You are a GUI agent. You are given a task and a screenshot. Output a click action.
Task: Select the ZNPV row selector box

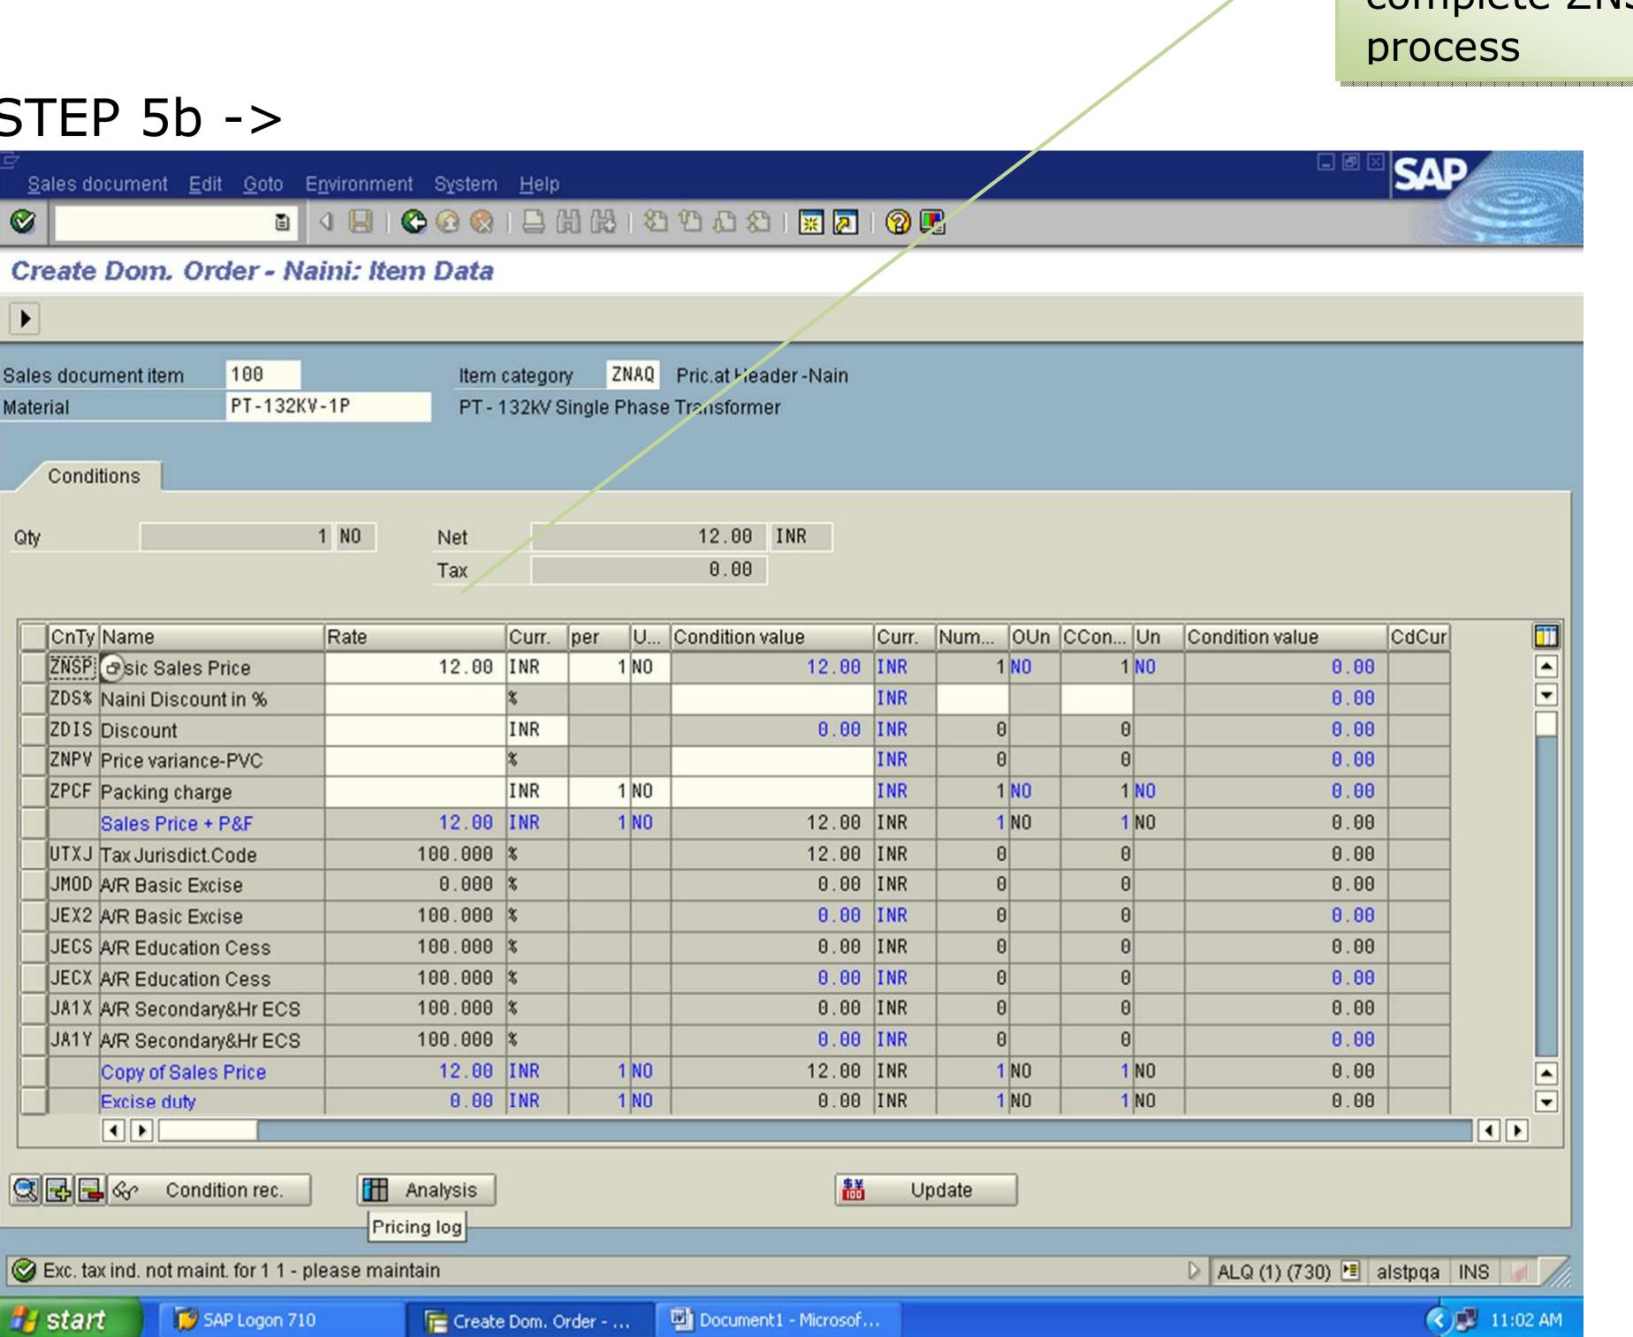(34, 760)
